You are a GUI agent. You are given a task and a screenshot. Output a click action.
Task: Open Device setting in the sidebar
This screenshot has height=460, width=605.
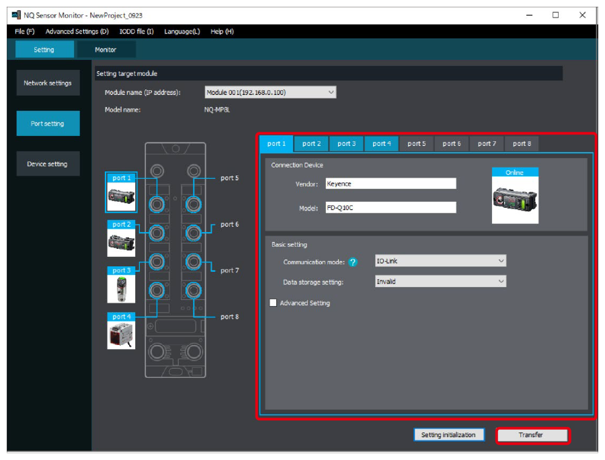[x=48, y=164]
